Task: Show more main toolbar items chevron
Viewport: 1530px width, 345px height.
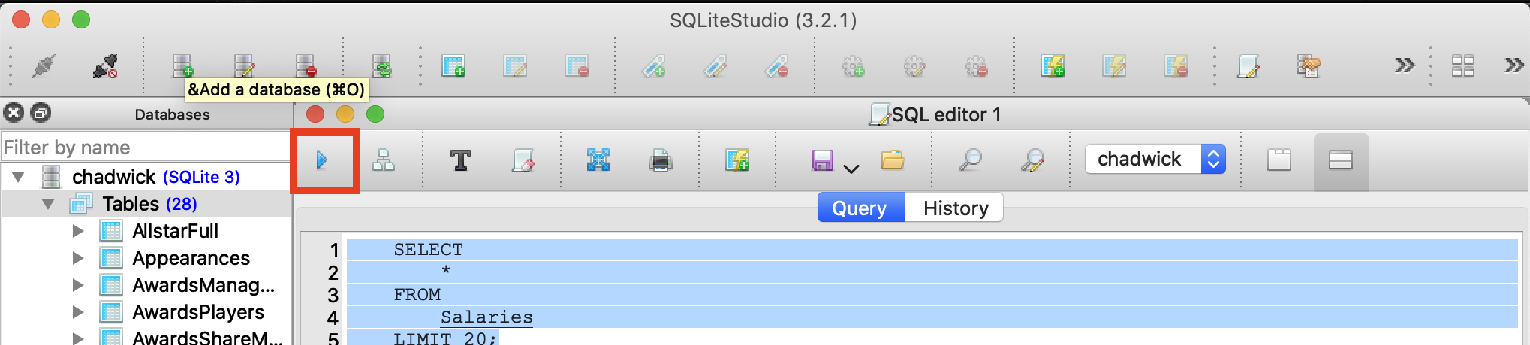Action: [x=1405, y=66]
